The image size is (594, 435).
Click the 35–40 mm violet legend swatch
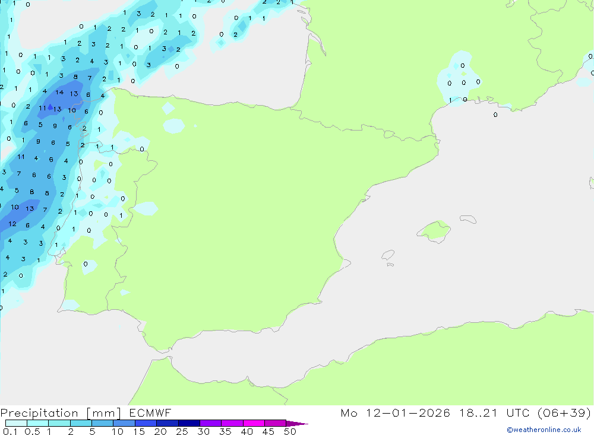click(x=232, y=423)
